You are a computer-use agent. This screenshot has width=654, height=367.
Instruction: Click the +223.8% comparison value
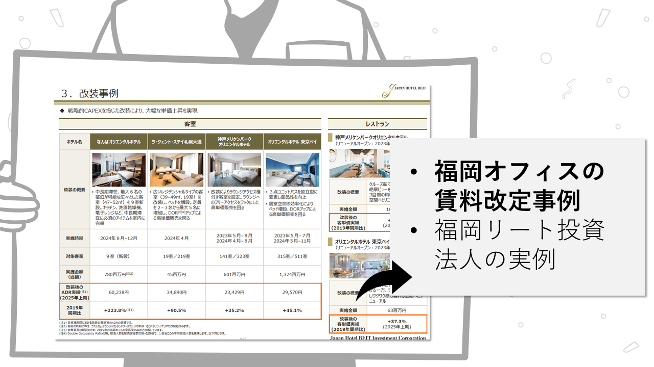[119, 310]
